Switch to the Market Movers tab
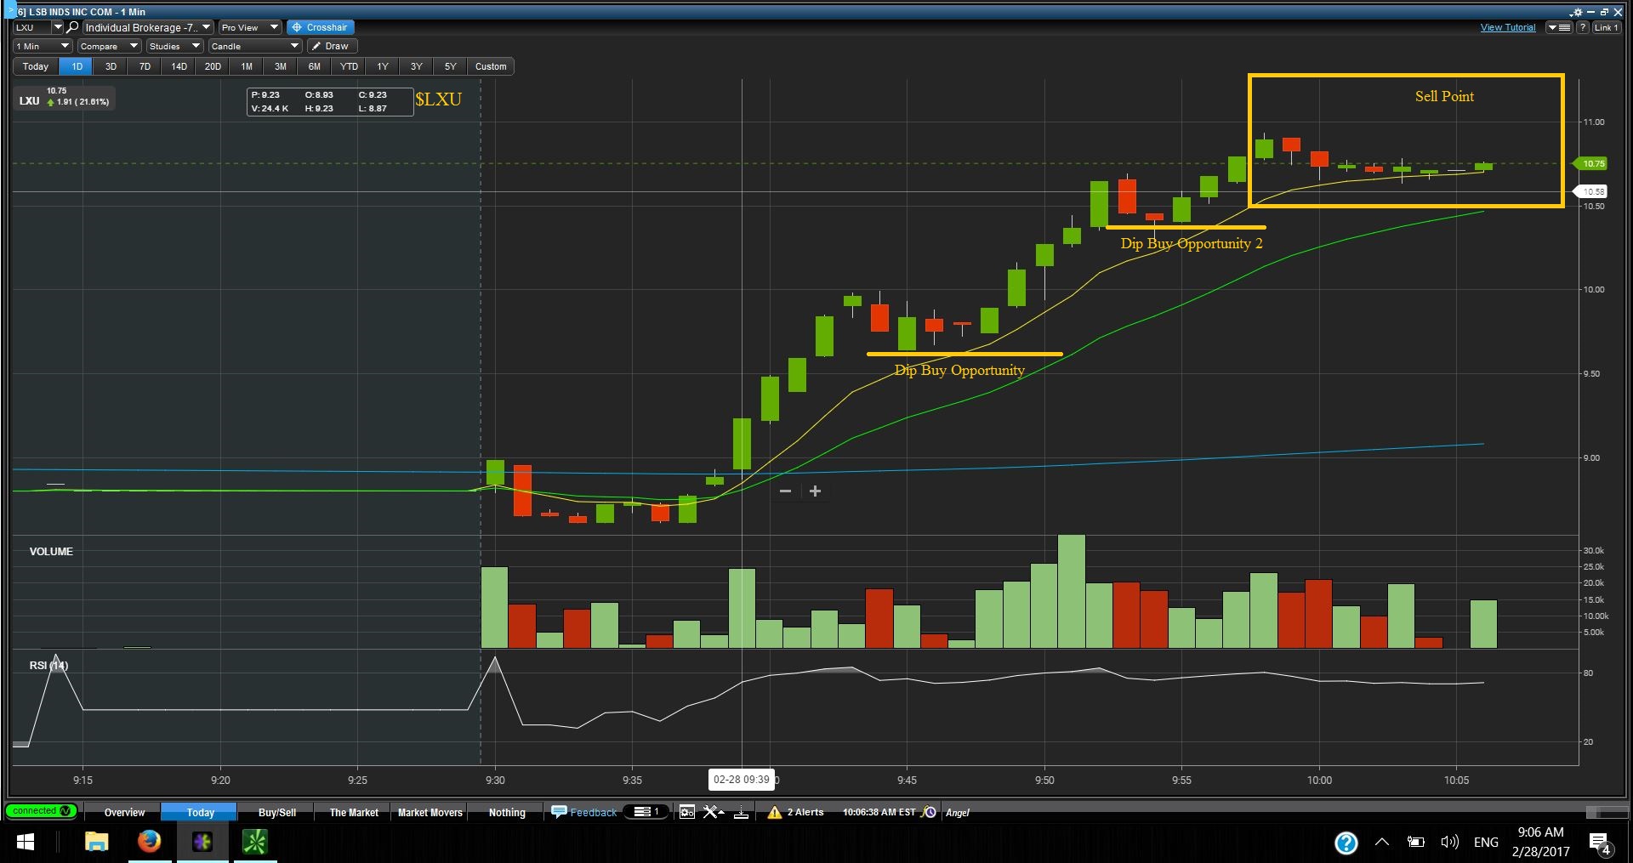 (430, 812)
